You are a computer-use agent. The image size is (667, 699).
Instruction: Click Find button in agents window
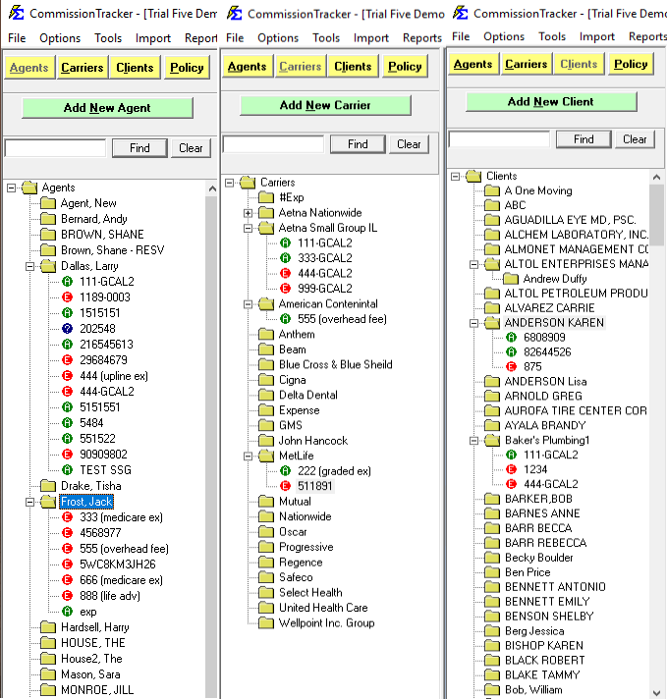pyautogui.click(x=139, y=148)
